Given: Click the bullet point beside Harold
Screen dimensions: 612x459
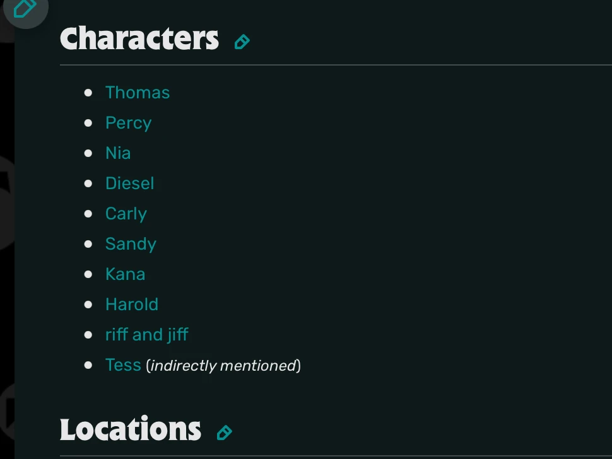Looking at the screenshot, I should pyautogui.click(x=88, y=305).
